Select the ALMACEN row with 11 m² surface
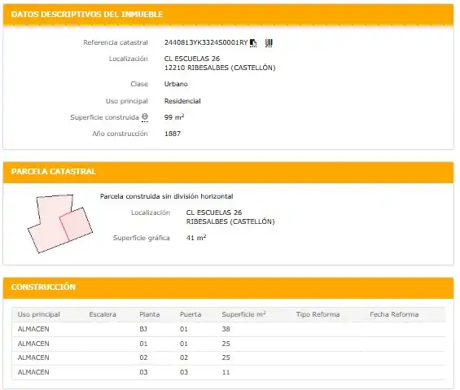Viewport: 460px width, 390px height. coord(229,372)
